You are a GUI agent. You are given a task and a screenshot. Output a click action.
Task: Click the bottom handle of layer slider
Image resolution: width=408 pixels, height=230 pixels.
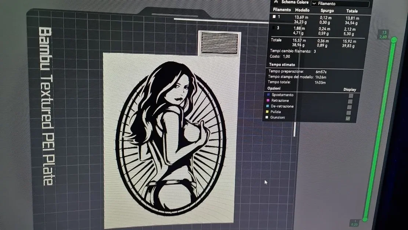tap(365, 219)
